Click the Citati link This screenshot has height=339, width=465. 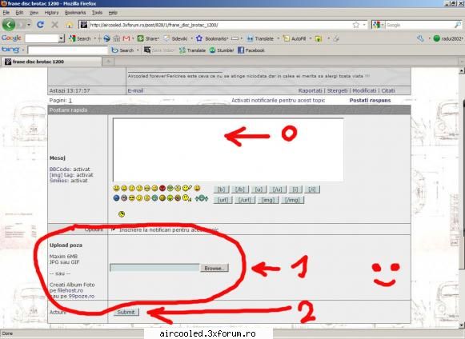(x=388, y=90)
